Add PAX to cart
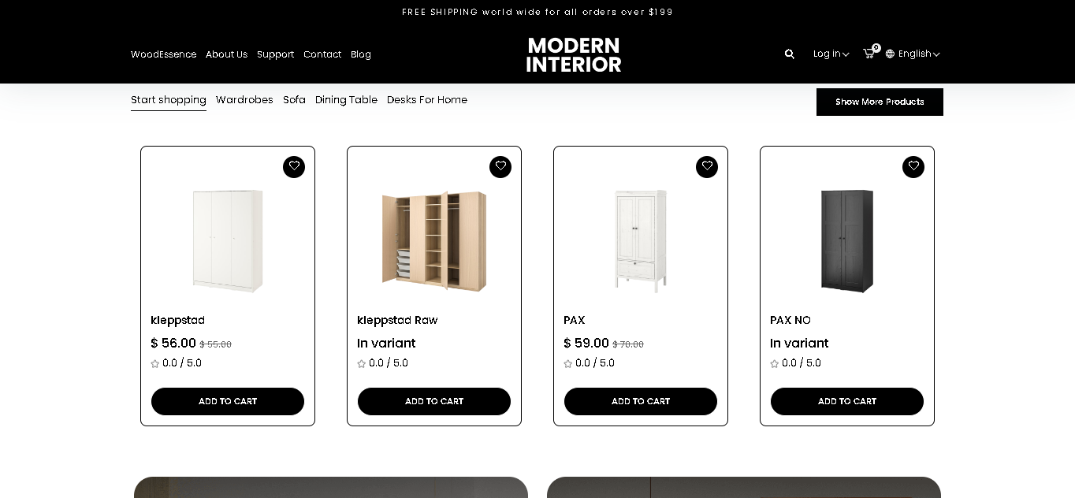 tap(641, 401)
